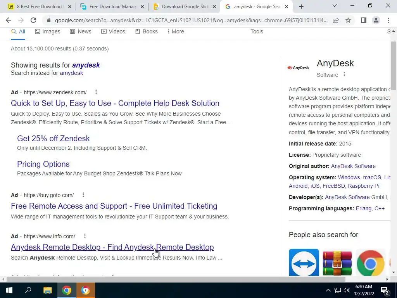Open the volume control in system tray
397x298 pixels.
[347, 290]
